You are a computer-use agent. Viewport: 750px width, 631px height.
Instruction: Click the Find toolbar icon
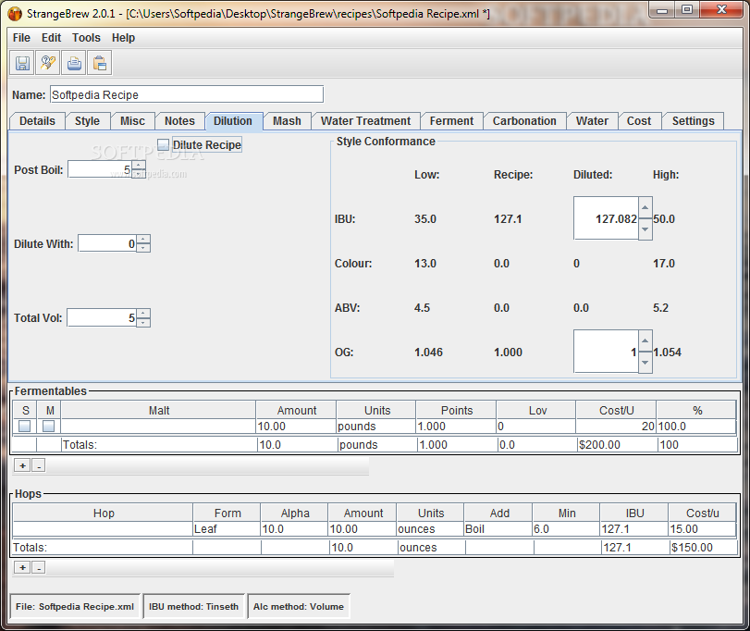click(x=48, y=63)
